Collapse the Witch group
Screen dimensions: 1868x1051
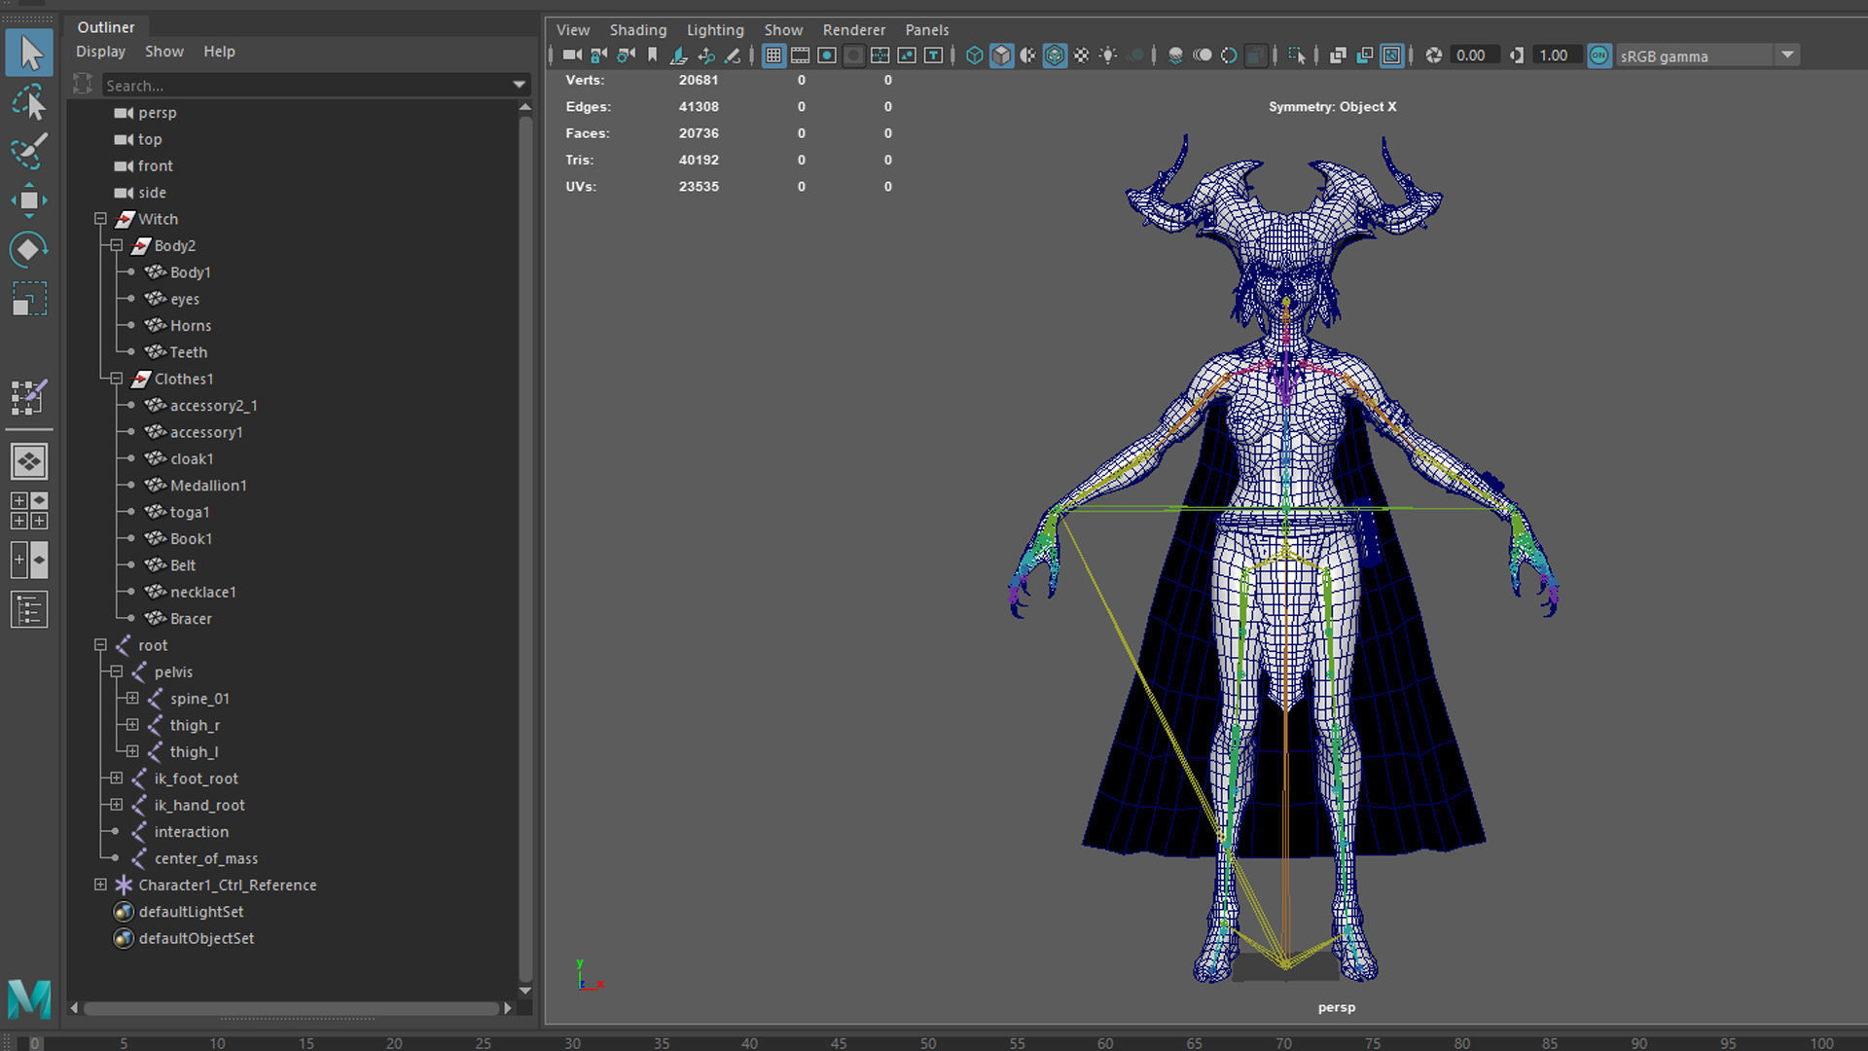coord(100,219)
